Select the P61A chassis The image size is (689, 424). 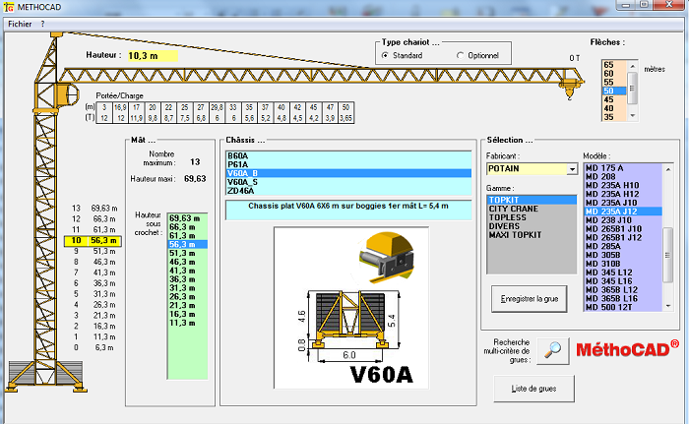click(x=348, y=164)
